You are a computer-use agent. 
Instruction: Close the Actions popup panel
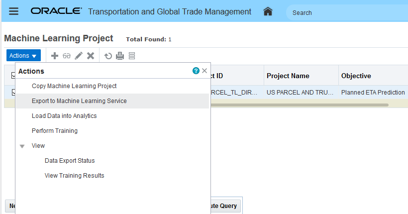[x=204, y=71]
